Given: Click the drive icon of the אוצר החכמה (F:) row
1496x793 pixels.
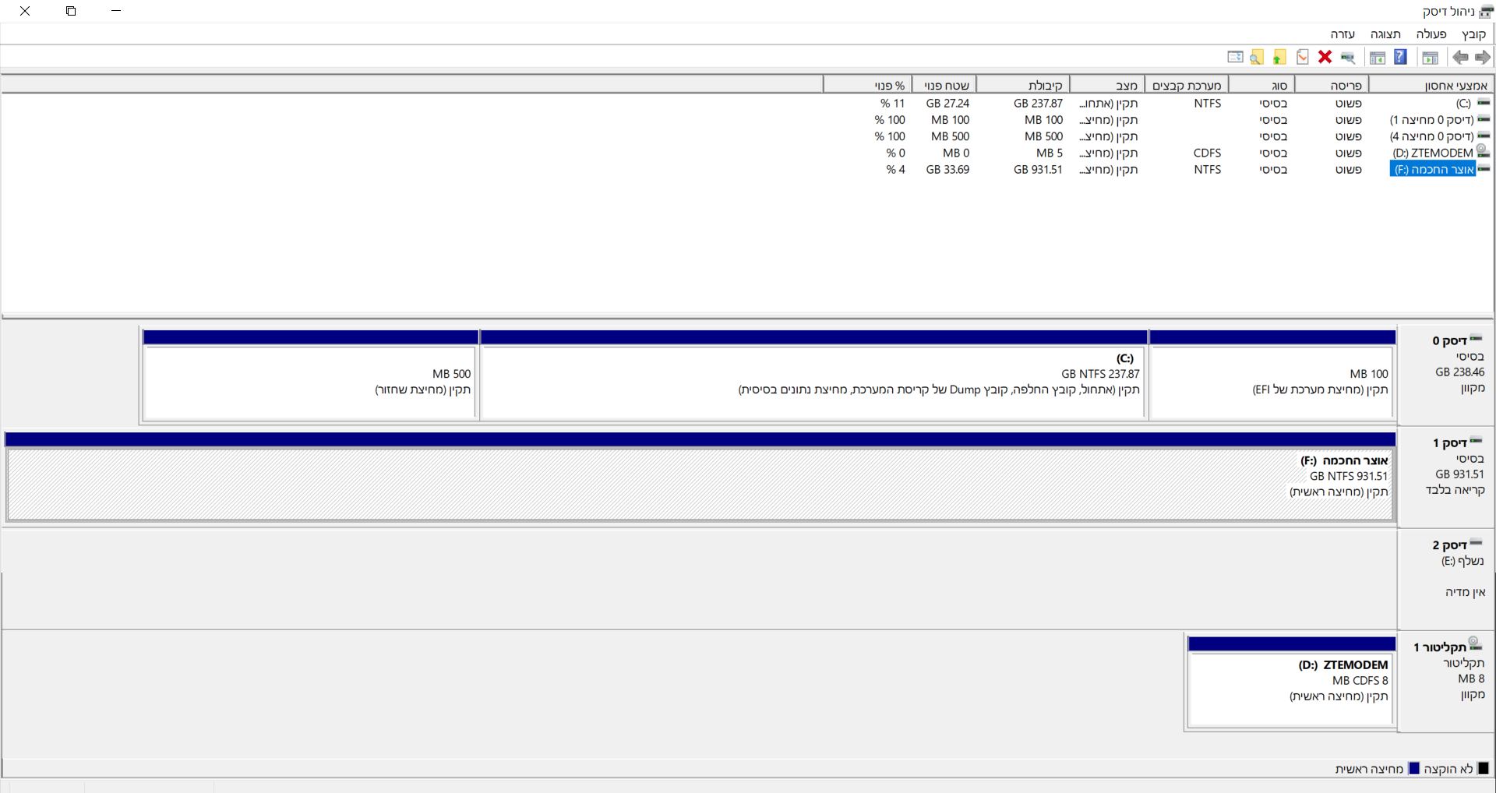Looking at the screenshot, I should [1484, 169].
